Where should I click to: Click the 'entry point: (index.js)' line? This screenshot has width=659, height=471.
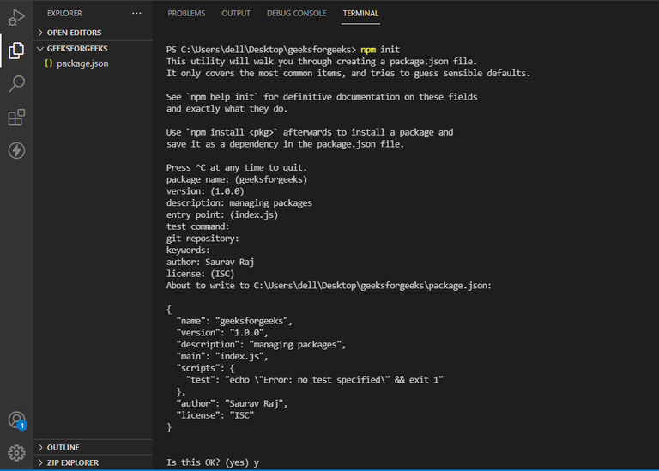pyautogui.click(x=222, y=214)
